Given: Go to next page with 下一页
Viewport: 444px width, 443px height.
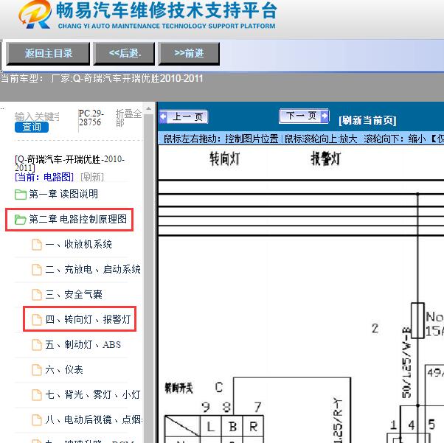Looking at the screenshot, I should (x=304, y=116).
